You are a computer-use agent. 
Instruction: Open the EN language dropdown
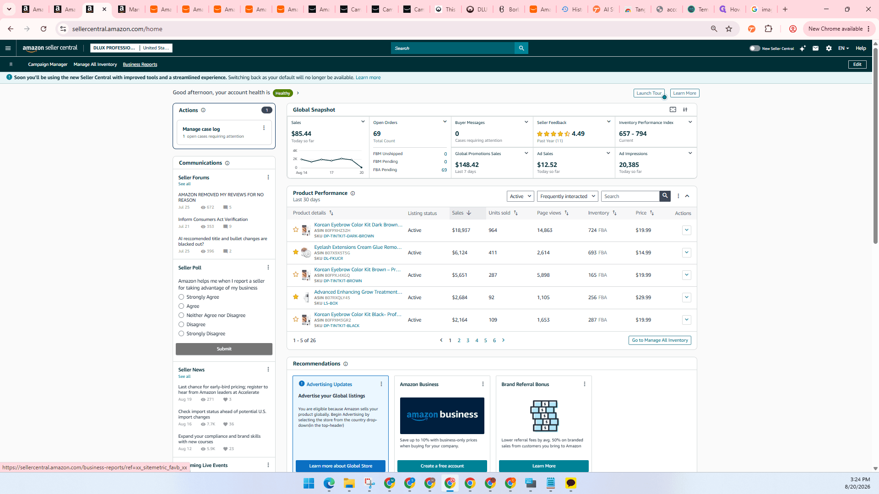(x=843, y=48)
